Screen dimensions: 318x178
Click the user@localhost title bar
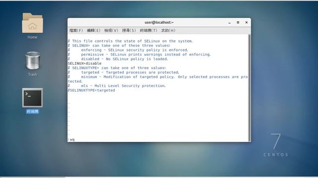(159, 22)
